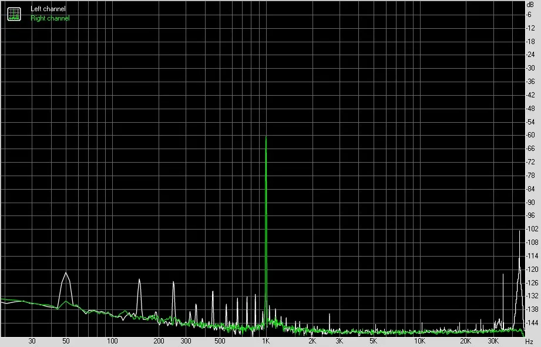Click the 10K frequency axis label
Image resolution: width=541 pixels, height=347 pixels.
click(419, 341)
